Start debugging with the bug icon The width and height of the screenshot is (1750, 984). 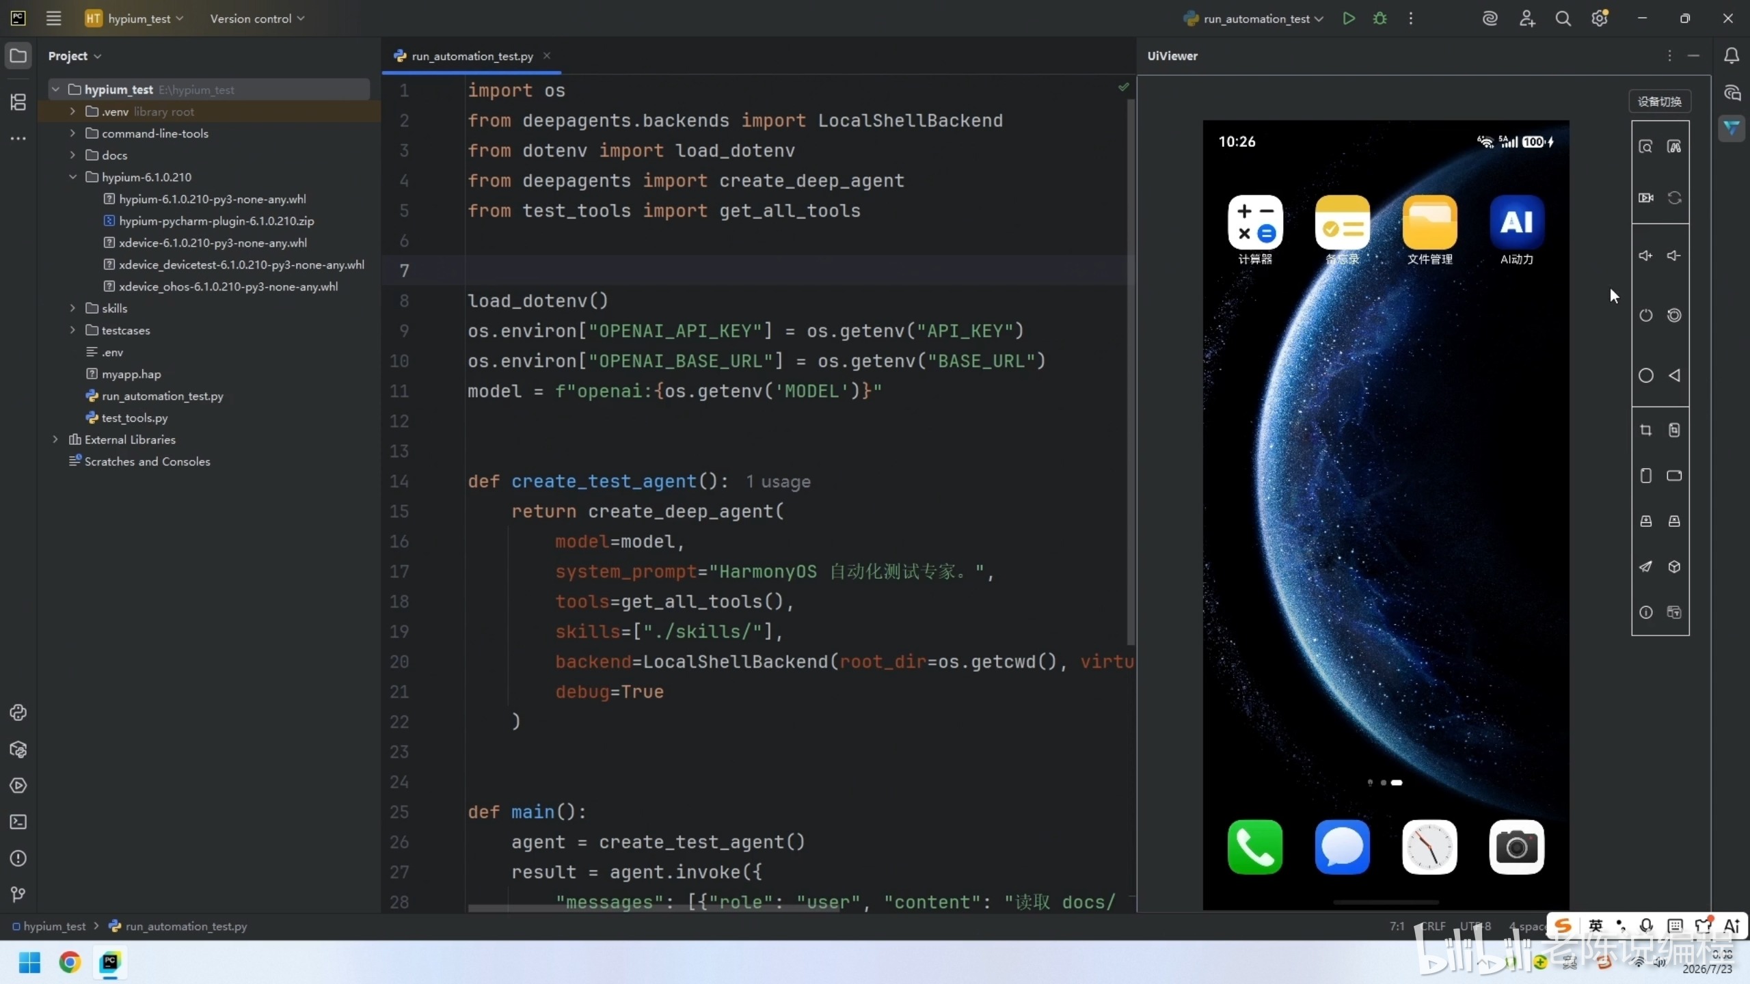(1380, 18)
